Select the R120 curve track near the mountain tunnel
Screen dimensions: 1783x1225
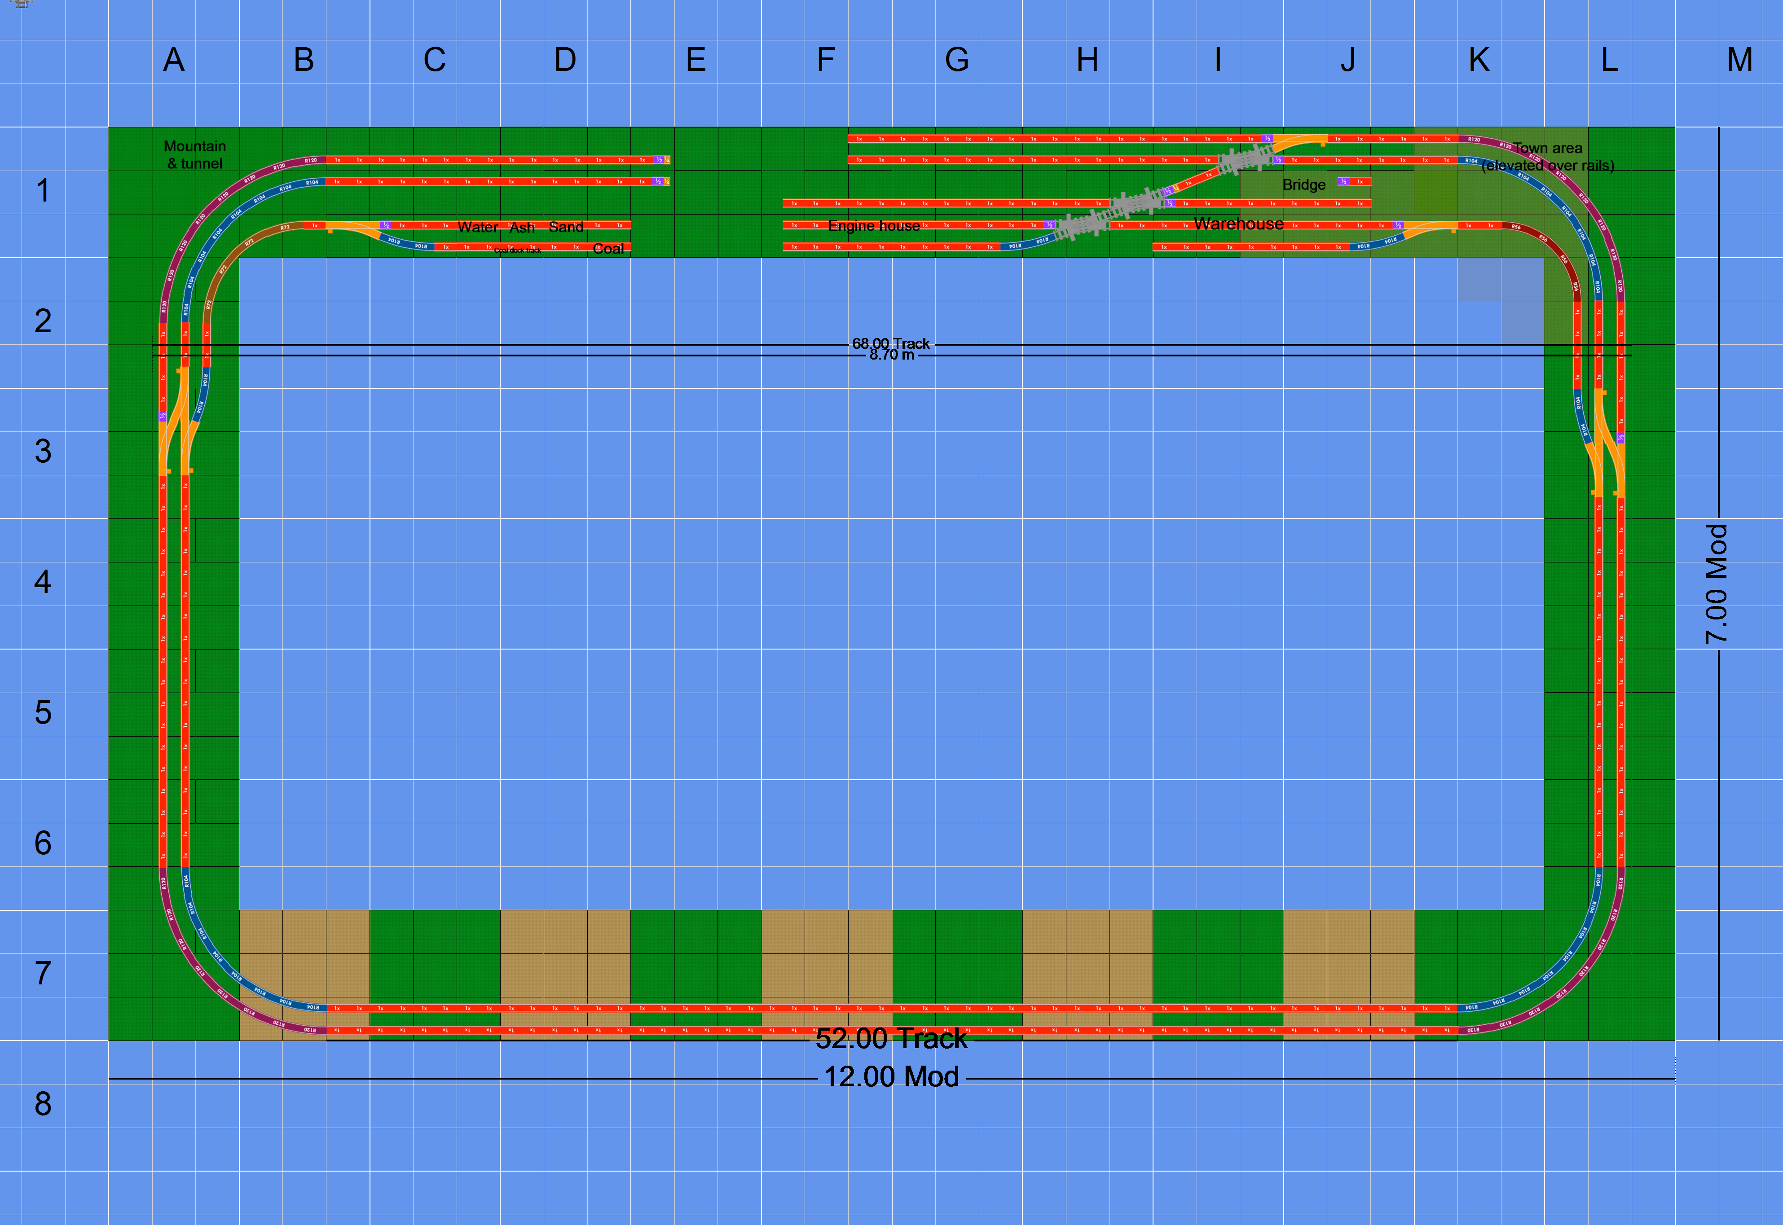[x=313, y=161]
